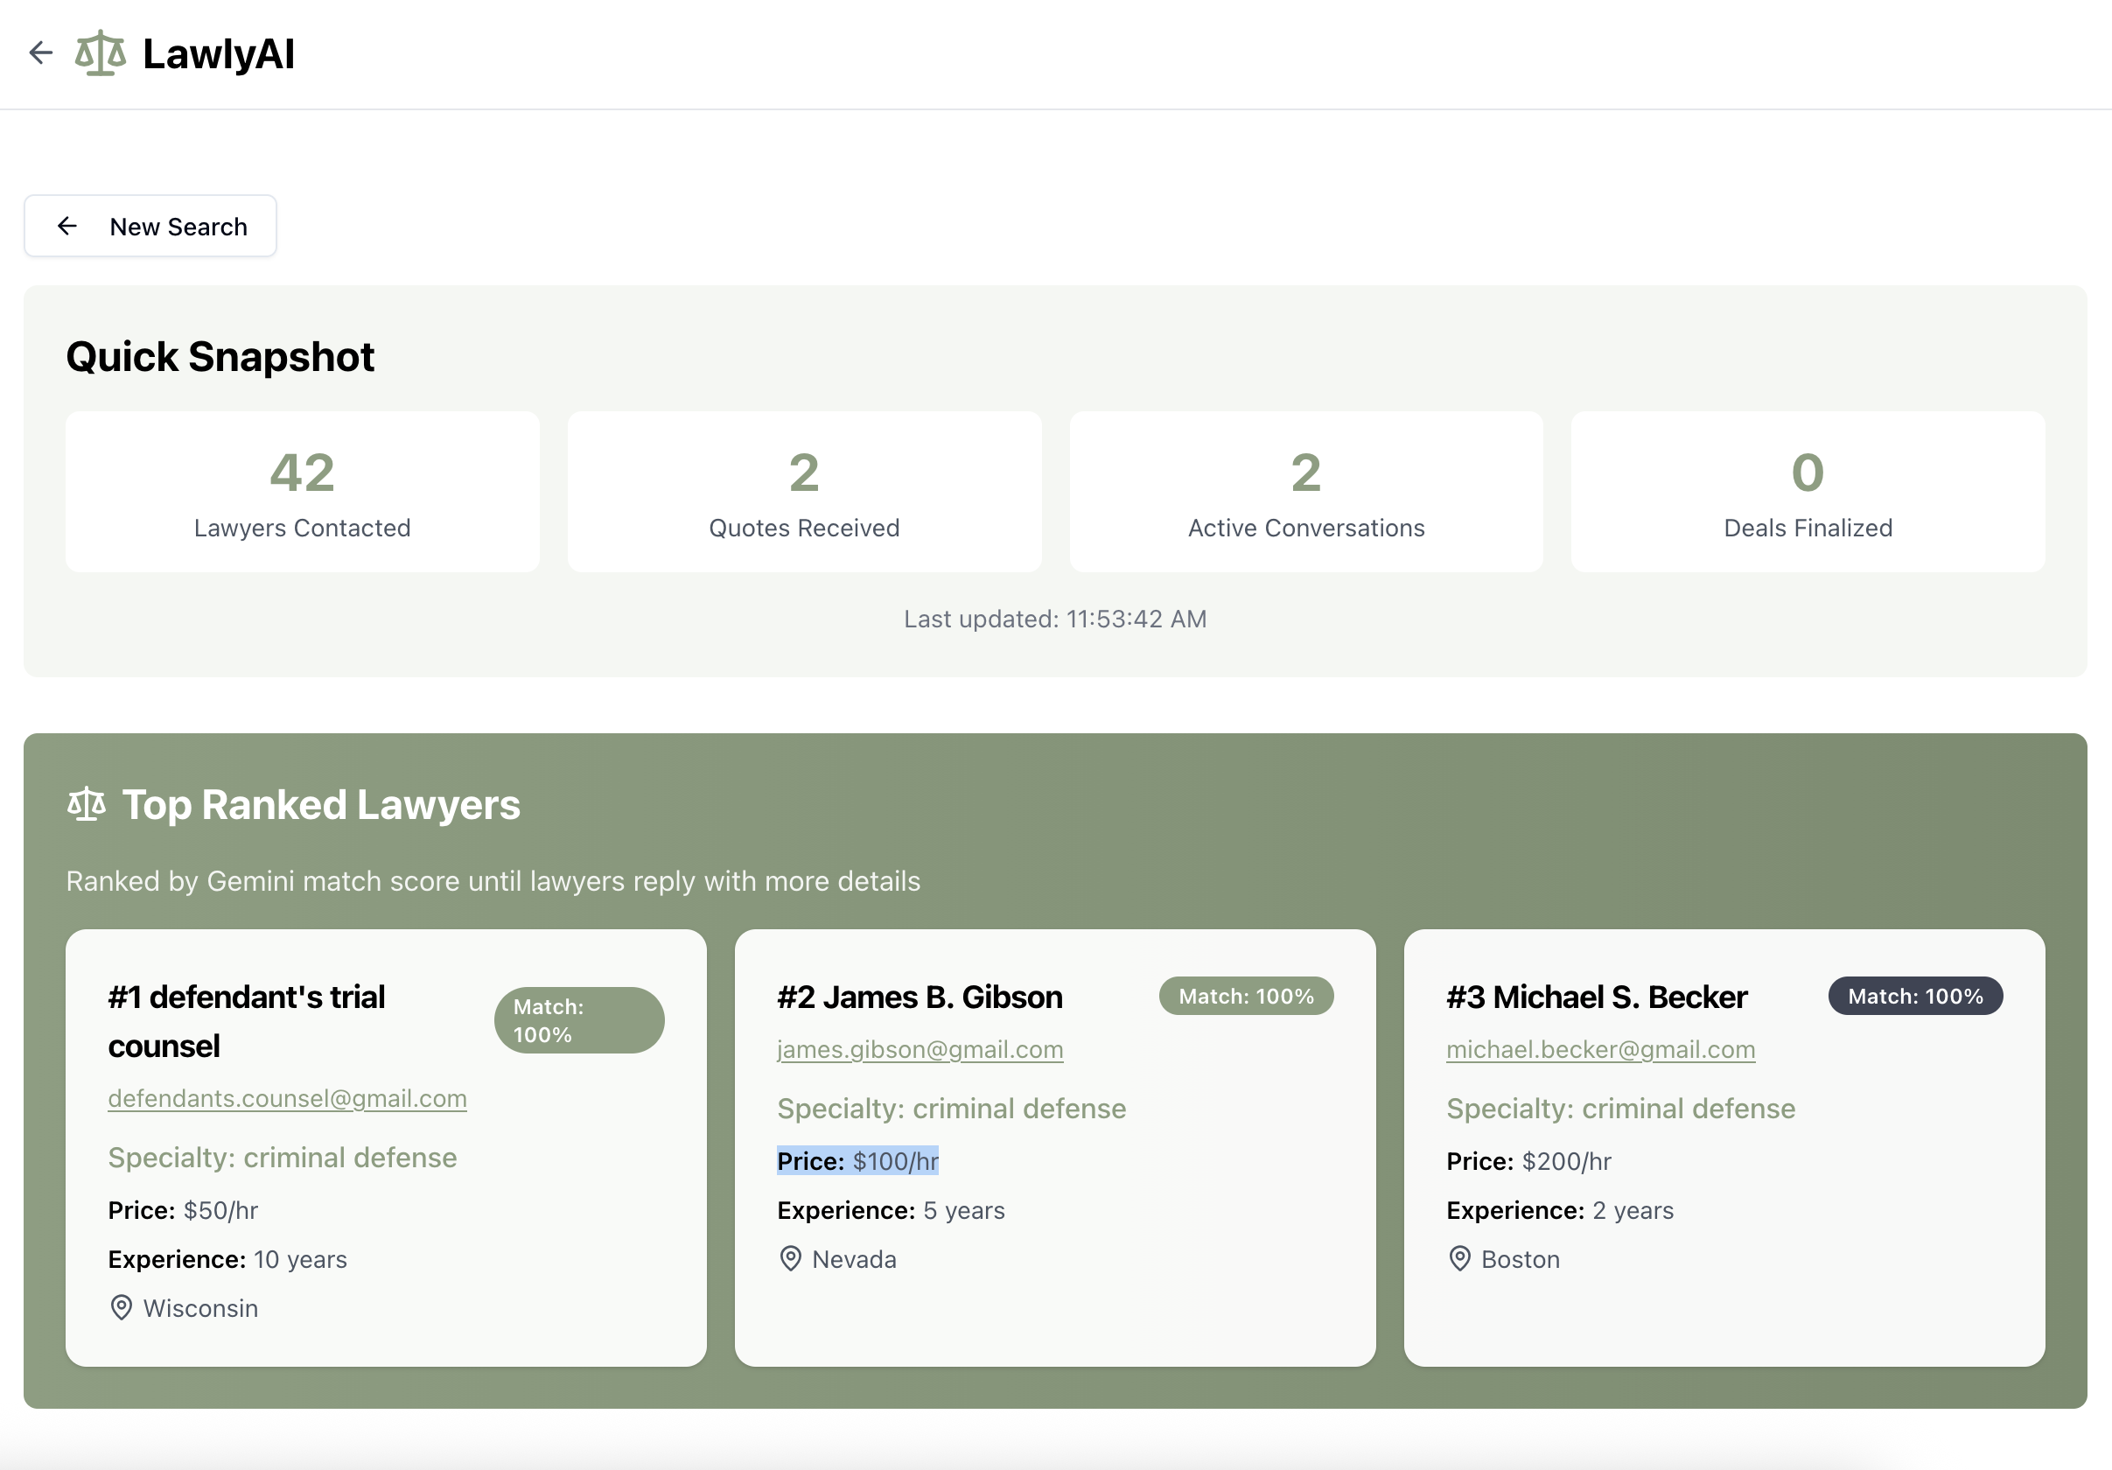This screenshot has height=1470, width=2112.
Task: Open michael.becker@gmail.com email link
Action: (x=1599, y=1050)
